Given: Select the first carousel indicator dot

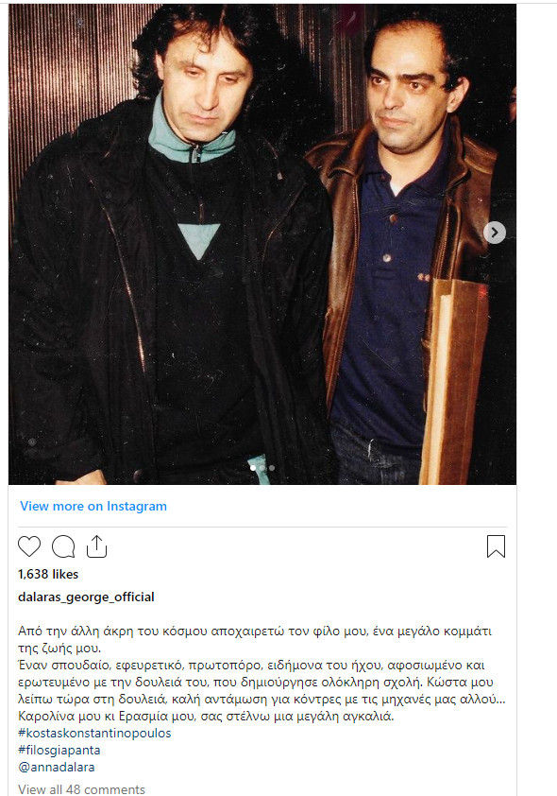Looking at the screenshot, I should pyautogui.click(x=253, y=468).
